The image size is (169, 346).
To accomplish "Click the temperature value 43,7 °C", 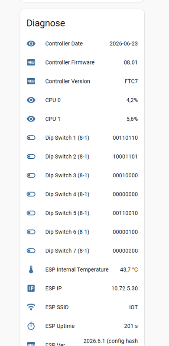I will [129, 269].
